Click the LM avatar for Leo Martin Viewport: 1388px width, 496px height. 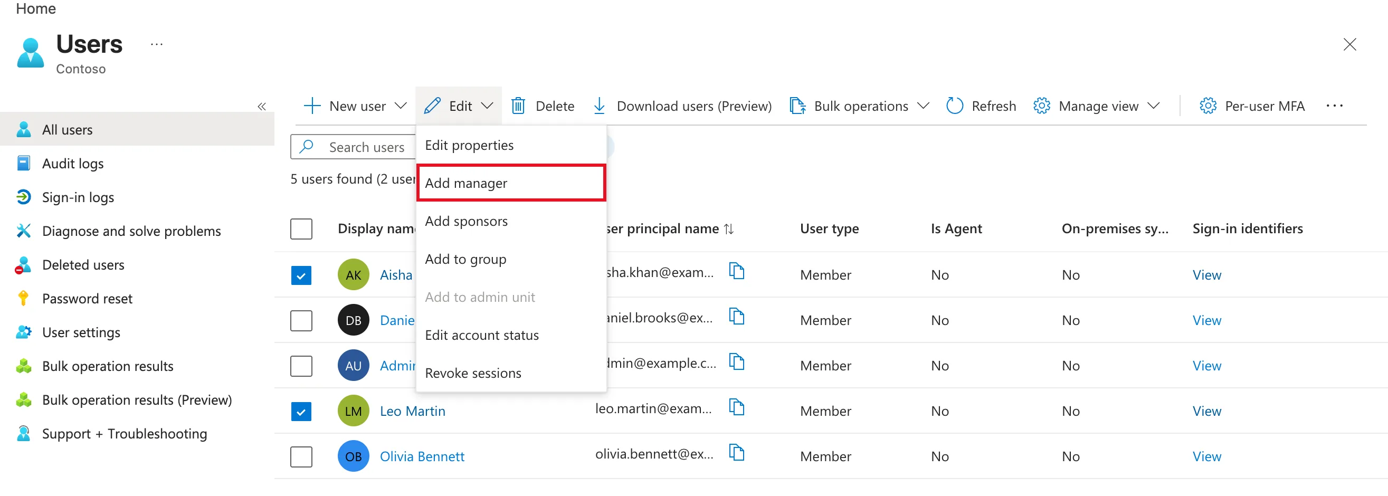[354, 412]
